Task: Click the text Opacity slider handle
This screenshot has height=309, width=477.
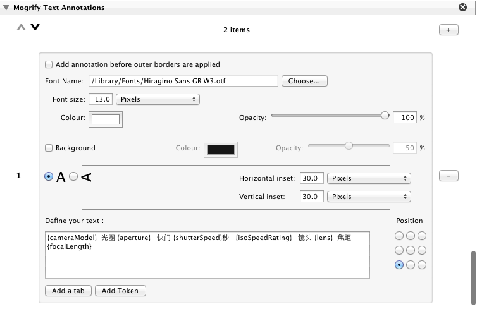Action: coord(385,116)
